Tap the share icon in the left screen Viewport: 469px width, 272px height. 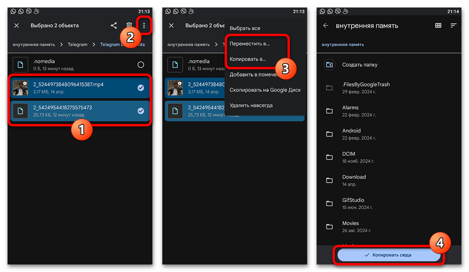pyautogui.click(x=113, y=26)
